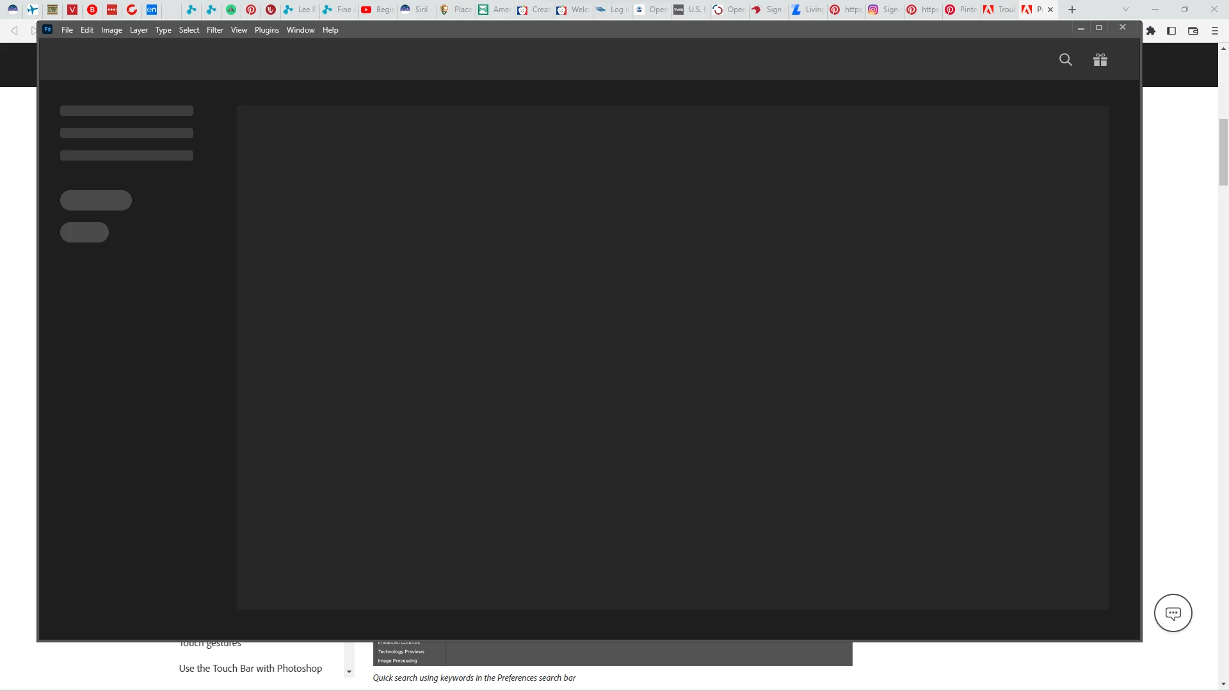Open the browser extensions puzzle icon
Viewport: 1229px width, 691px height.
(x=1151, y=31)
